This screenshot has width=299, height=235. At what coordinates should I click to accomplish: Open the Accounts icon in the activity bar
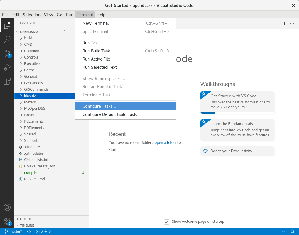pyautogui.click(x=7, y=207)
